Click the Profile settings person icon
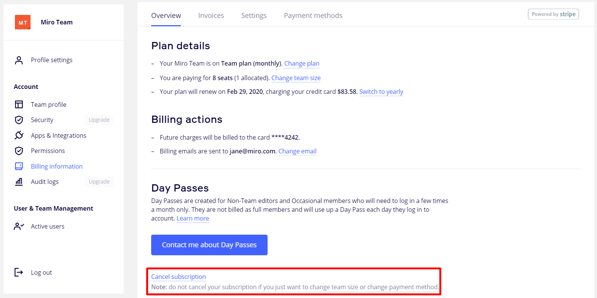 [x=19, y=60]
